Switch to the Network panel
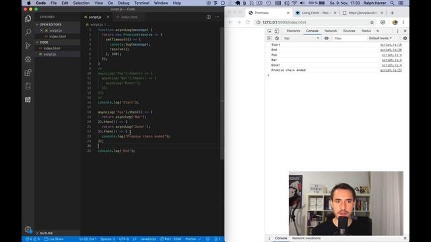Image resolution: width=431 pixels, height=242 pixels. click(331, 31)
